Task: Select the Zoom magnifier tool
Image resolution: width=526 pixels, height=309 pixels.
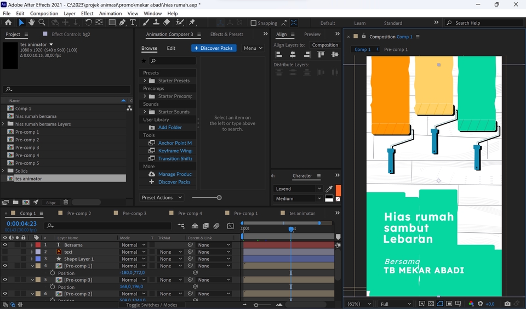Action: coord(42,22)
